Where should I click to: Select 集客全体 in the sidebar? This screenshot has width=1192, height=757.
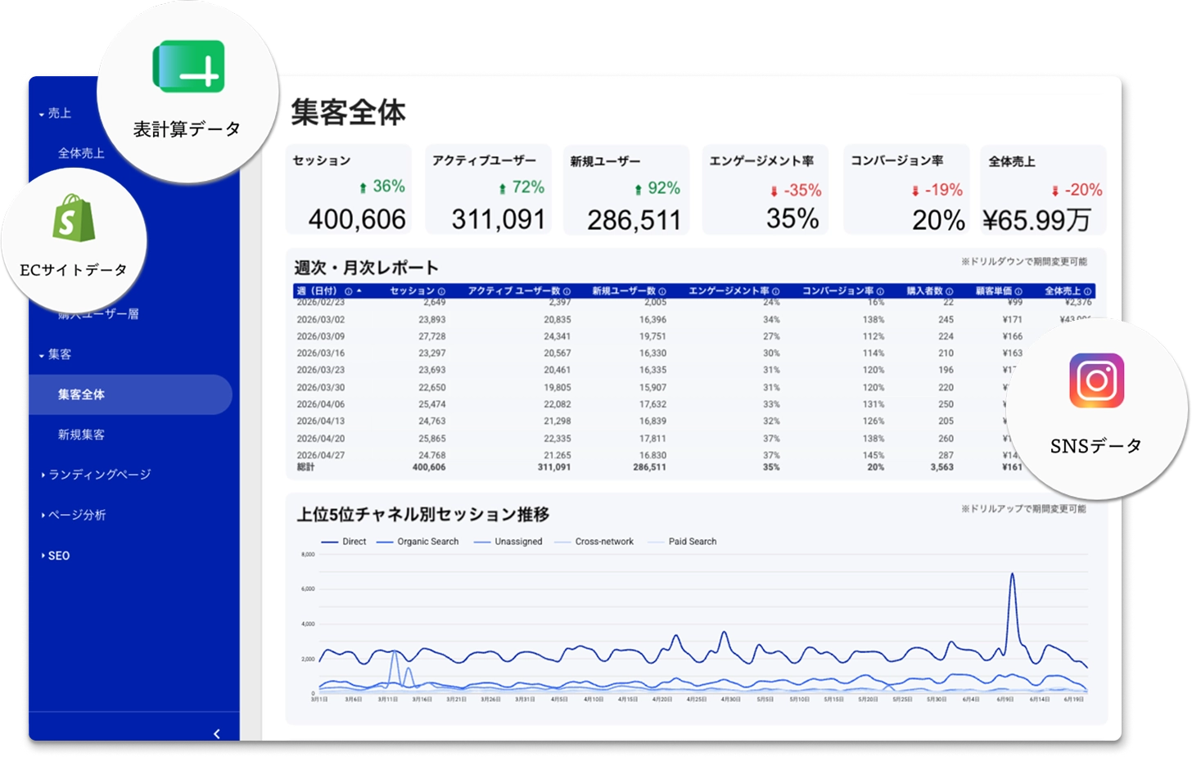(x=131, y=394)
